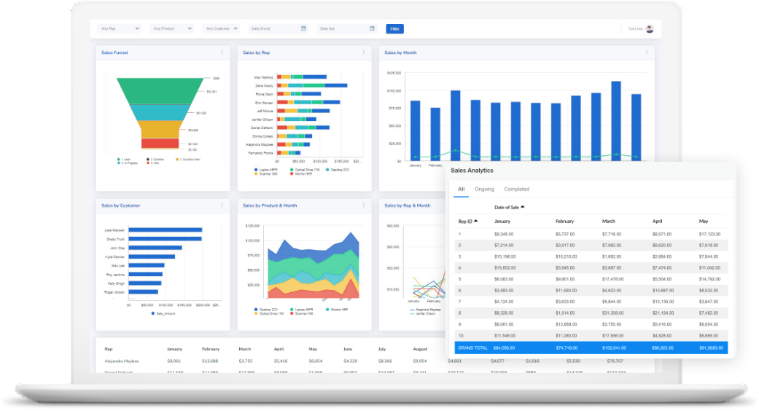Click the February header in Sales Analytics

coord(564,221)
